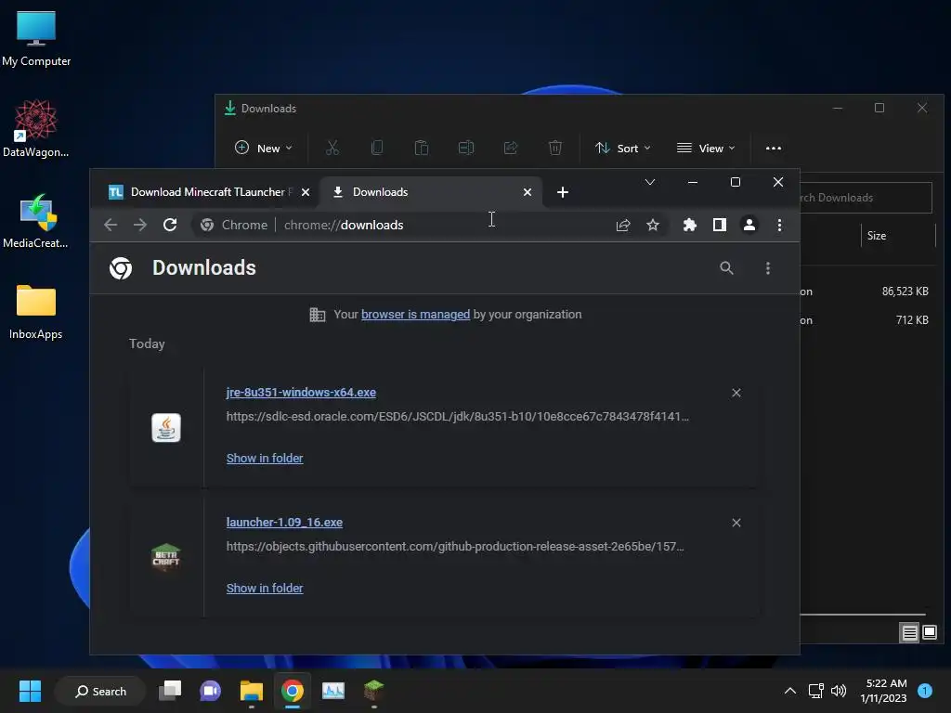Show hidden system tray icons
The image size is (951, 713).
[789, 691]
